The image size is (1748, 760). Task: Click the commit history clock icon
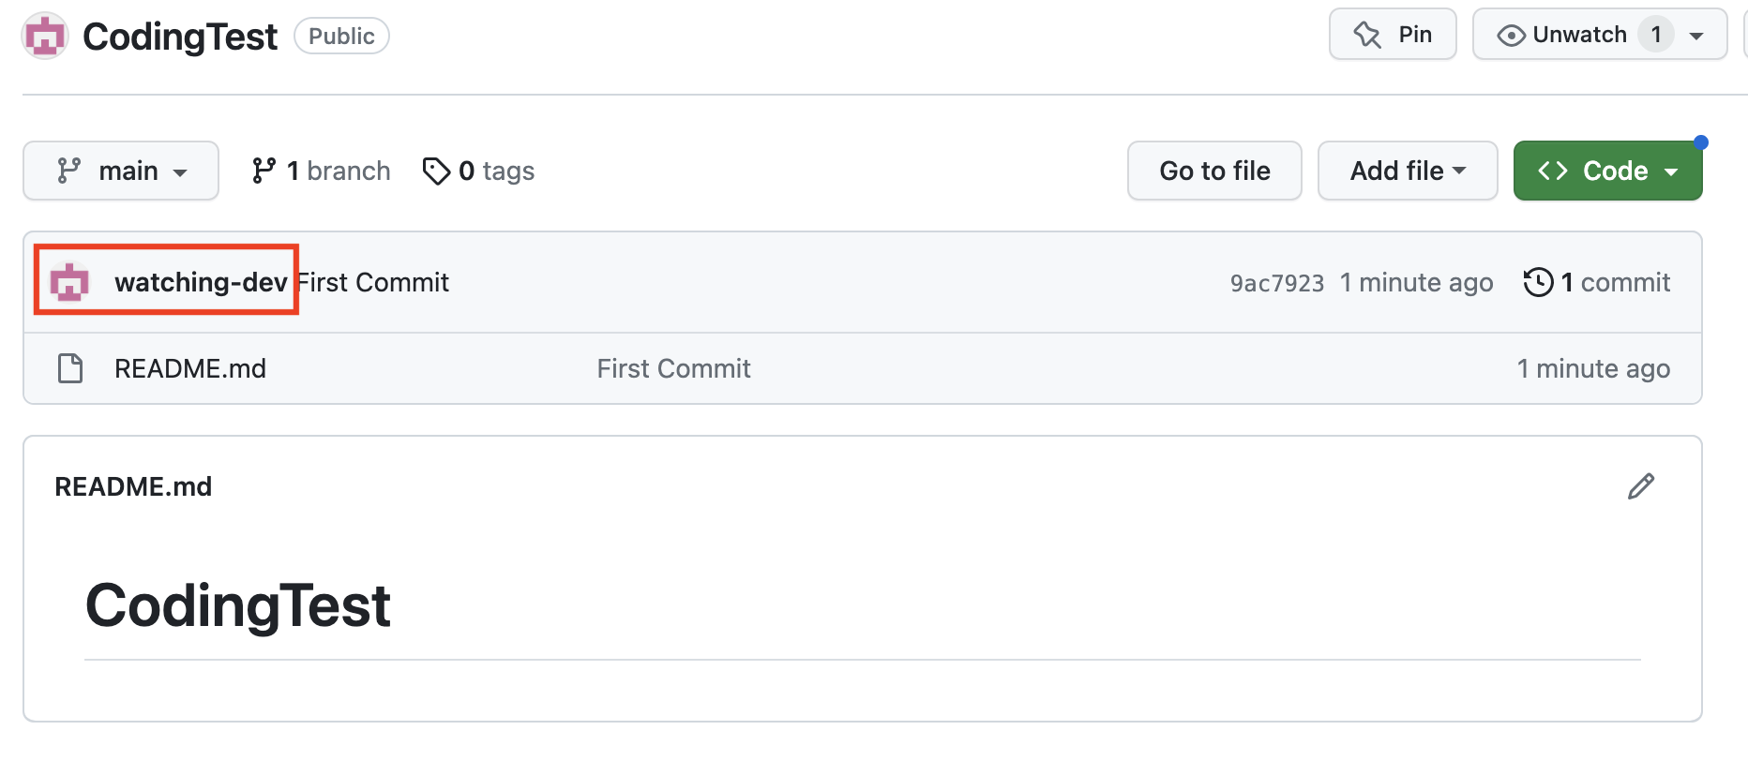[x=1538, y=282]
